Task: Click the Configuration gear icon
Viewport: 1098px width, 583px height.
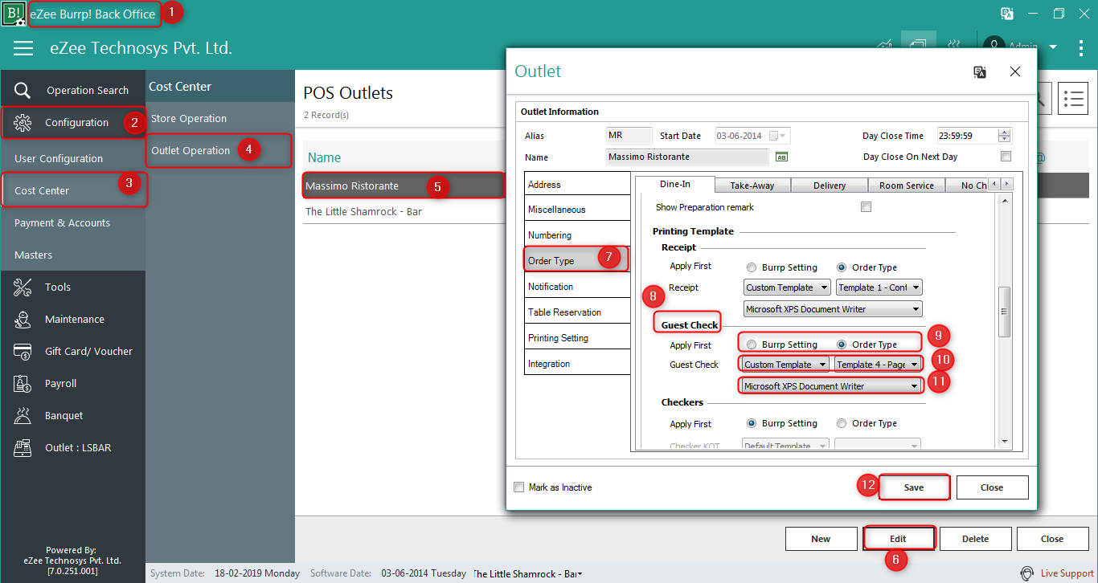Action: [23, 122]
